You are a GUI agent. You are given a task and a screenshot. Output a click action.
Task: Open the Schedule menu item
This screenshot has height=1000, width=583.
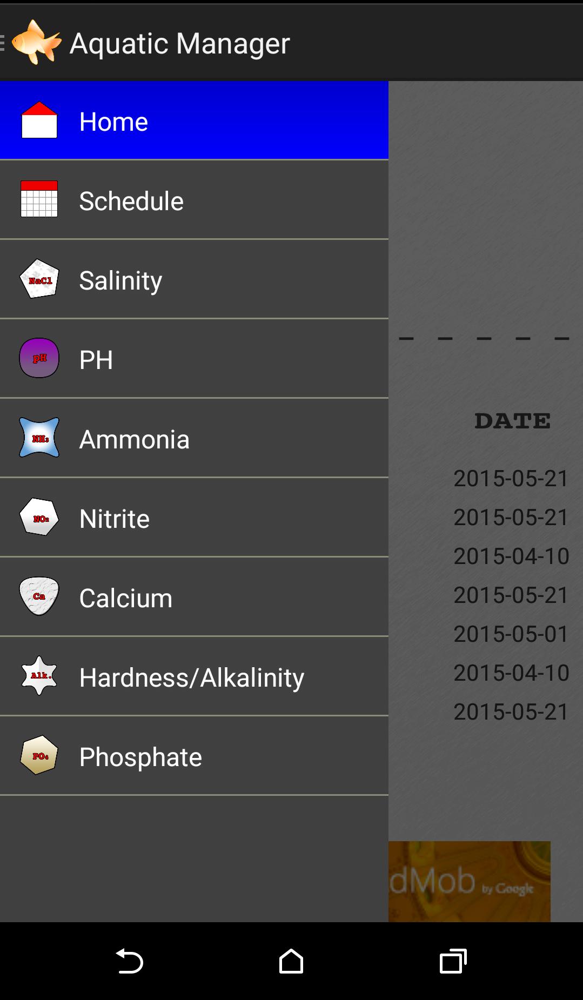[x=131, y=201]
